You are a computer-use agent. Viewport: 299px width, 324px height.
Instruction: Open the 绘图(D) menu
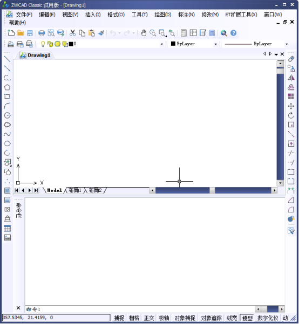coord(163,15)
